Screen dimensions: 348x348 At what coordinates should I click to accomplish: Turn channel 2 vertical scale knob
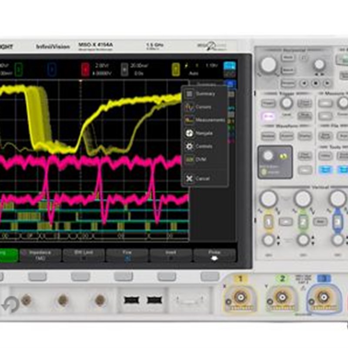(x=303, y=199)
